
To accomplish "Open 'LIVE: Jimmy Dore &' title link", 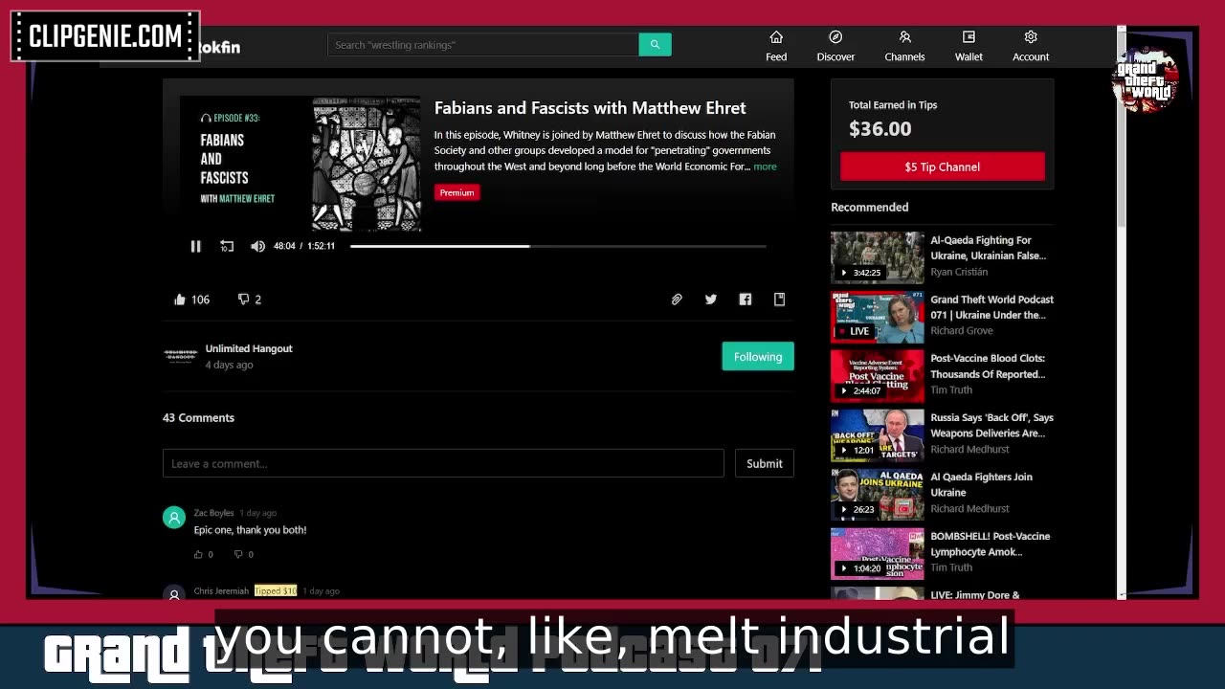I will 974,594.
